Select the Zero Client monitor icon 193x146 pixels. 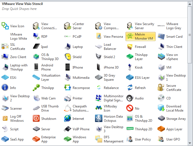point(5,57)
